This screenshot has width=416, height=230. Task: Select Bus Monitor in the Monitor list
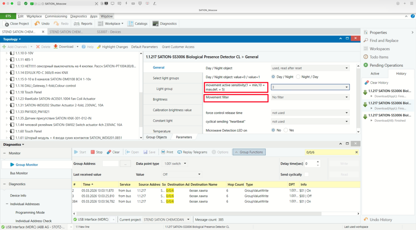coord(19,173)
